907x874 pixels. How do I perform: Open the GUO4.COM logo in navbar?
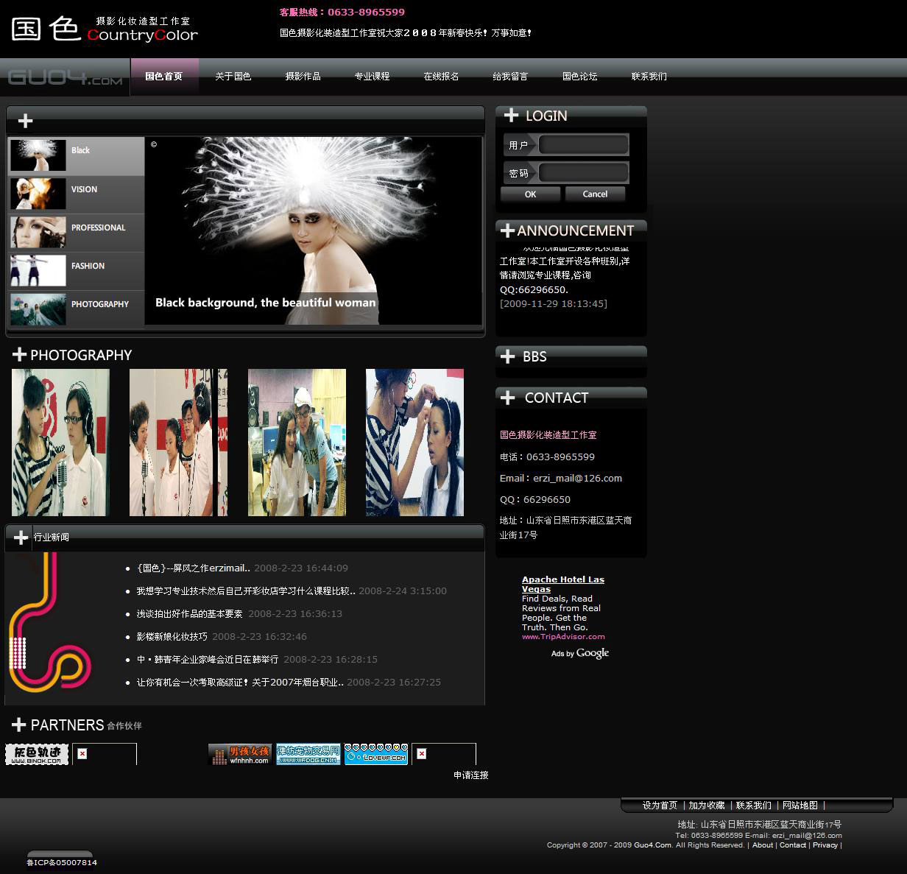coord(65,77)
